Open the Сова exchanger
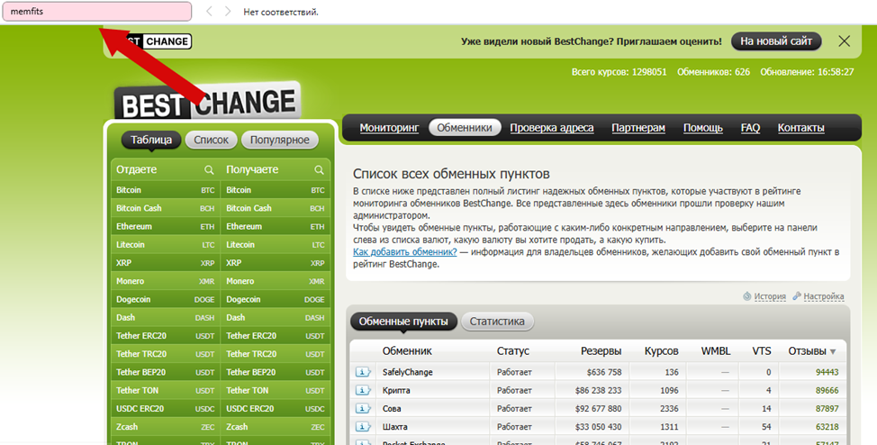Image resolution: width=877 pixels, height=445 pixels. coord(392,409)
